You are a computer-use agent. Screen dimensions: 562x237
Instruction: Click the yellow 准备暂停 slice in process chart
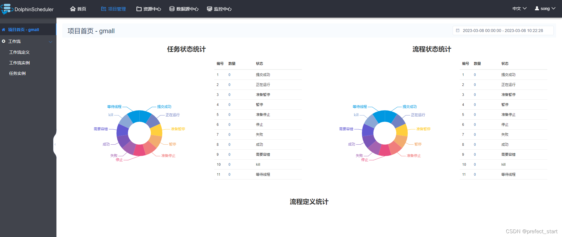pyautogui.click(x=402, y=130)
